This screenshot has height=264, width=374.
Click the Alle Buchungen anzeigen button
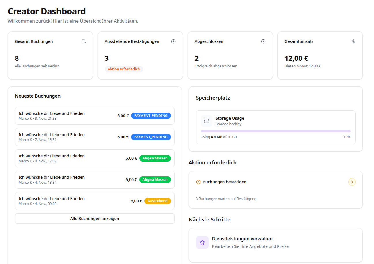pos(95,219)
